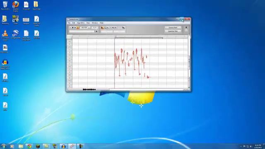Open Google Chrome from taskbar

pos(29,146)
